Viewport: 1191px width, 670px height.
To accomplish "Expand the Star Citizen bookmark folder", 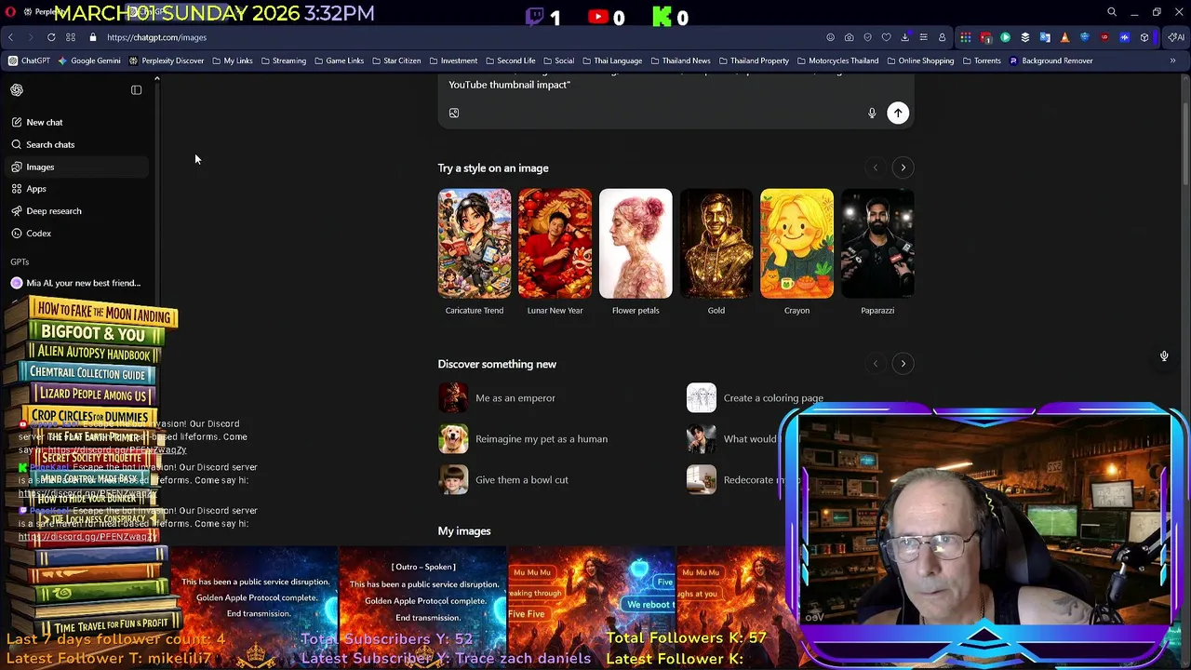I will 396,60.
